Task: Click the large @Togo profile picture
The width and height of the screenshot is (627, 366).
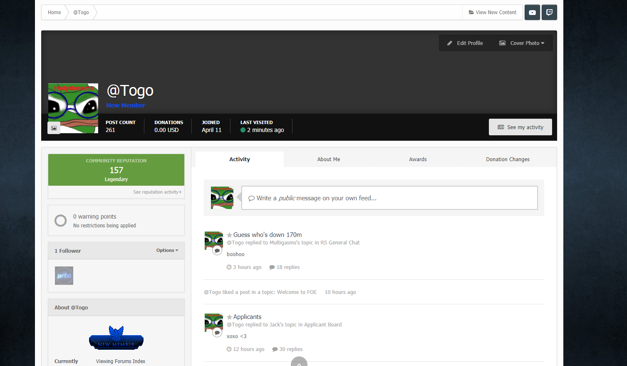Action: [x=73, y=108]
